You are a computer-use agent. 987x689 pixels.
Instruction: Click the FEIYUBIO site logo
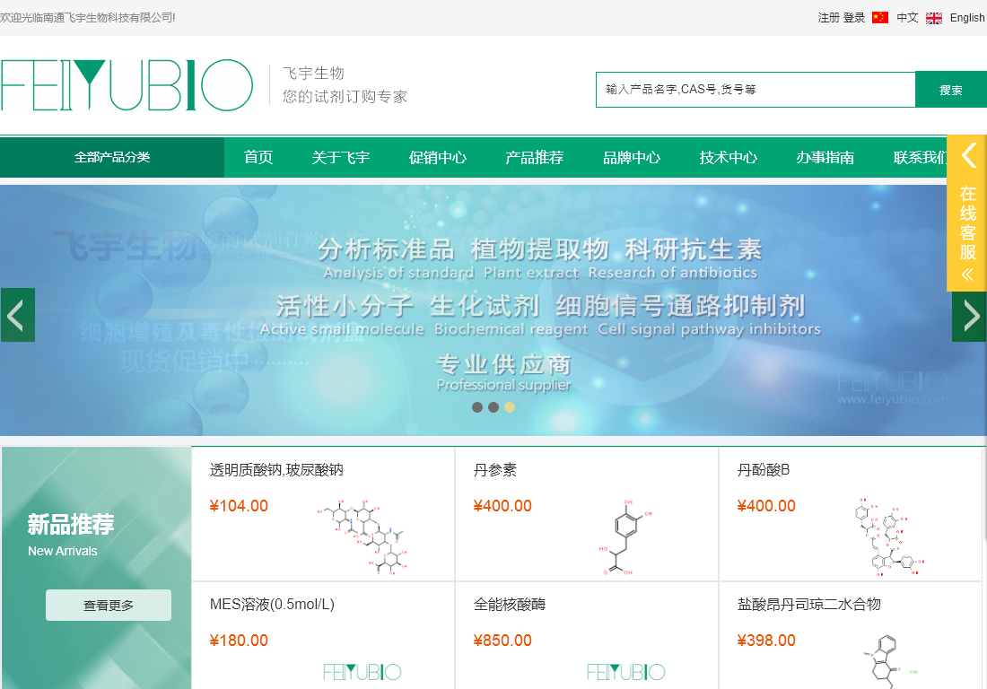click(127, 85)
